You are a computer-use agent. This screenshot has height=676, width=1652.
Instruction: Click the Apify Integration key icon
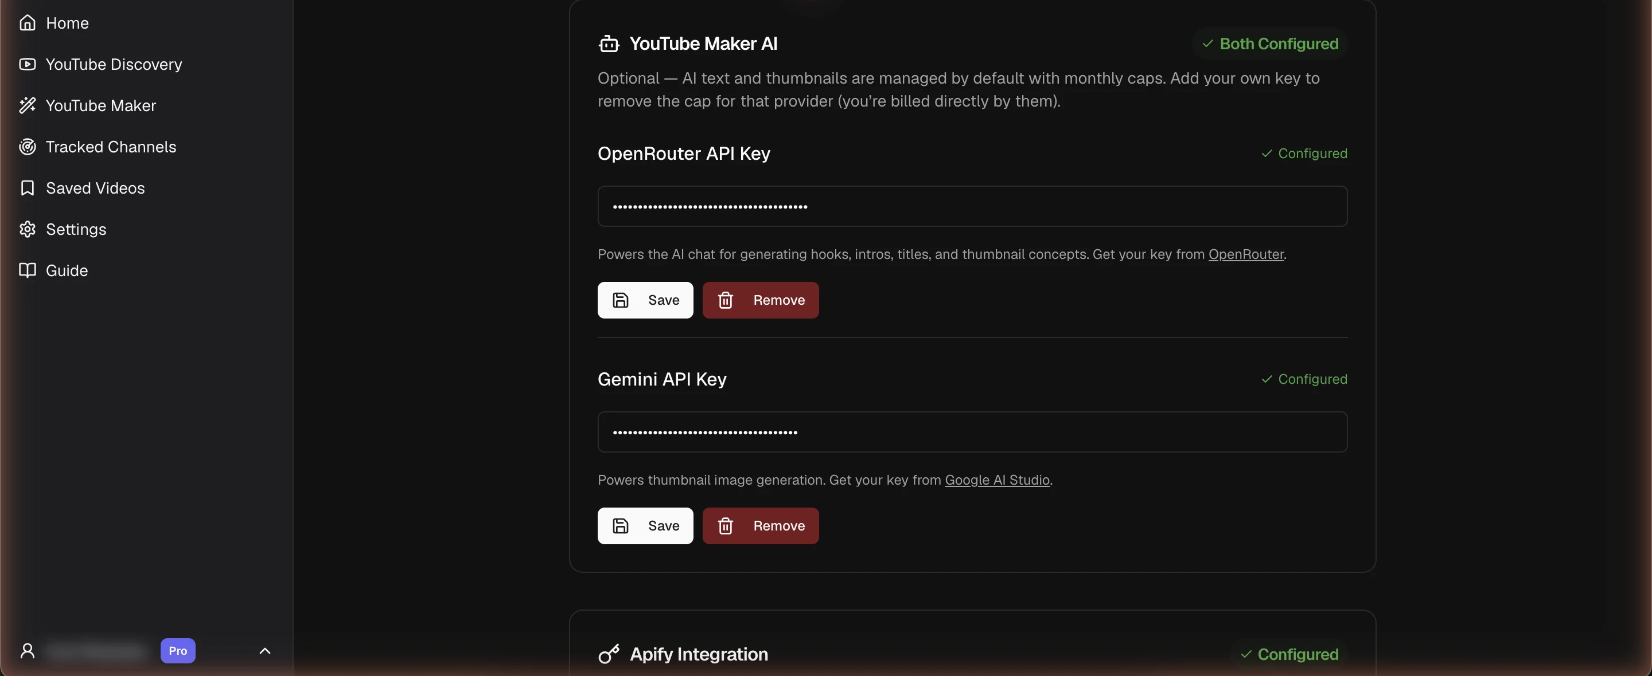609,654
